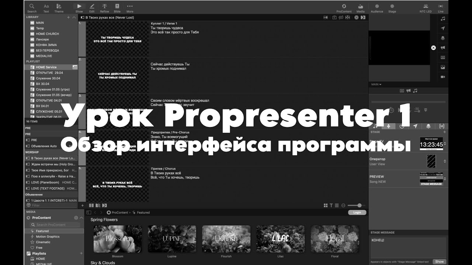Open the Search tool in toolbar

(x=32, y=8)
